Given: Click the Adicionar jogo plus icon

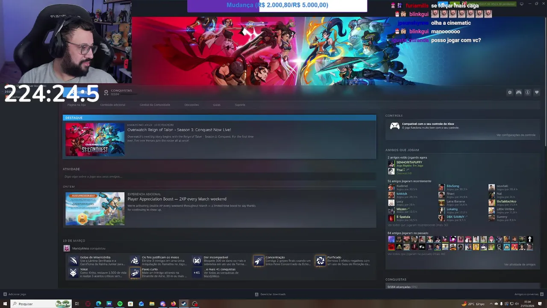Looking at the screenshot, I should click(x=5, y=294).
